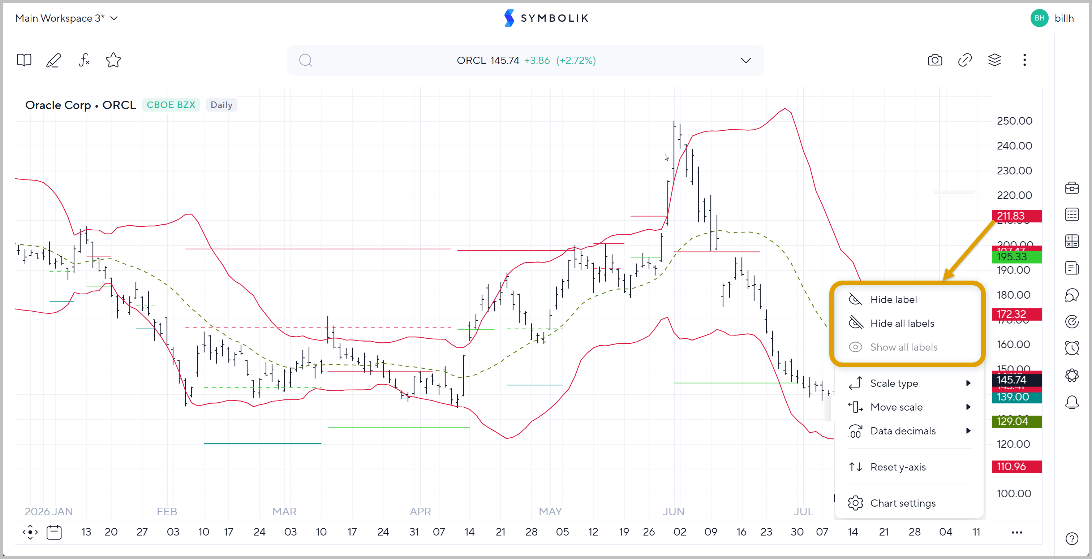This screenshot has height=559, width=1092.
Task: Open the drawing pencil tool
Action: pyautogui.click(x=54, y=60)
